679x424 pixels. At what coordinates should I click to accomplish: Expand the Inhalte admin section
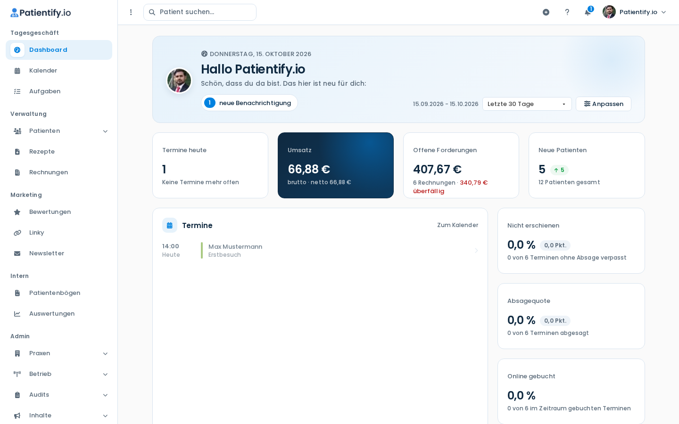coord(59,416)
